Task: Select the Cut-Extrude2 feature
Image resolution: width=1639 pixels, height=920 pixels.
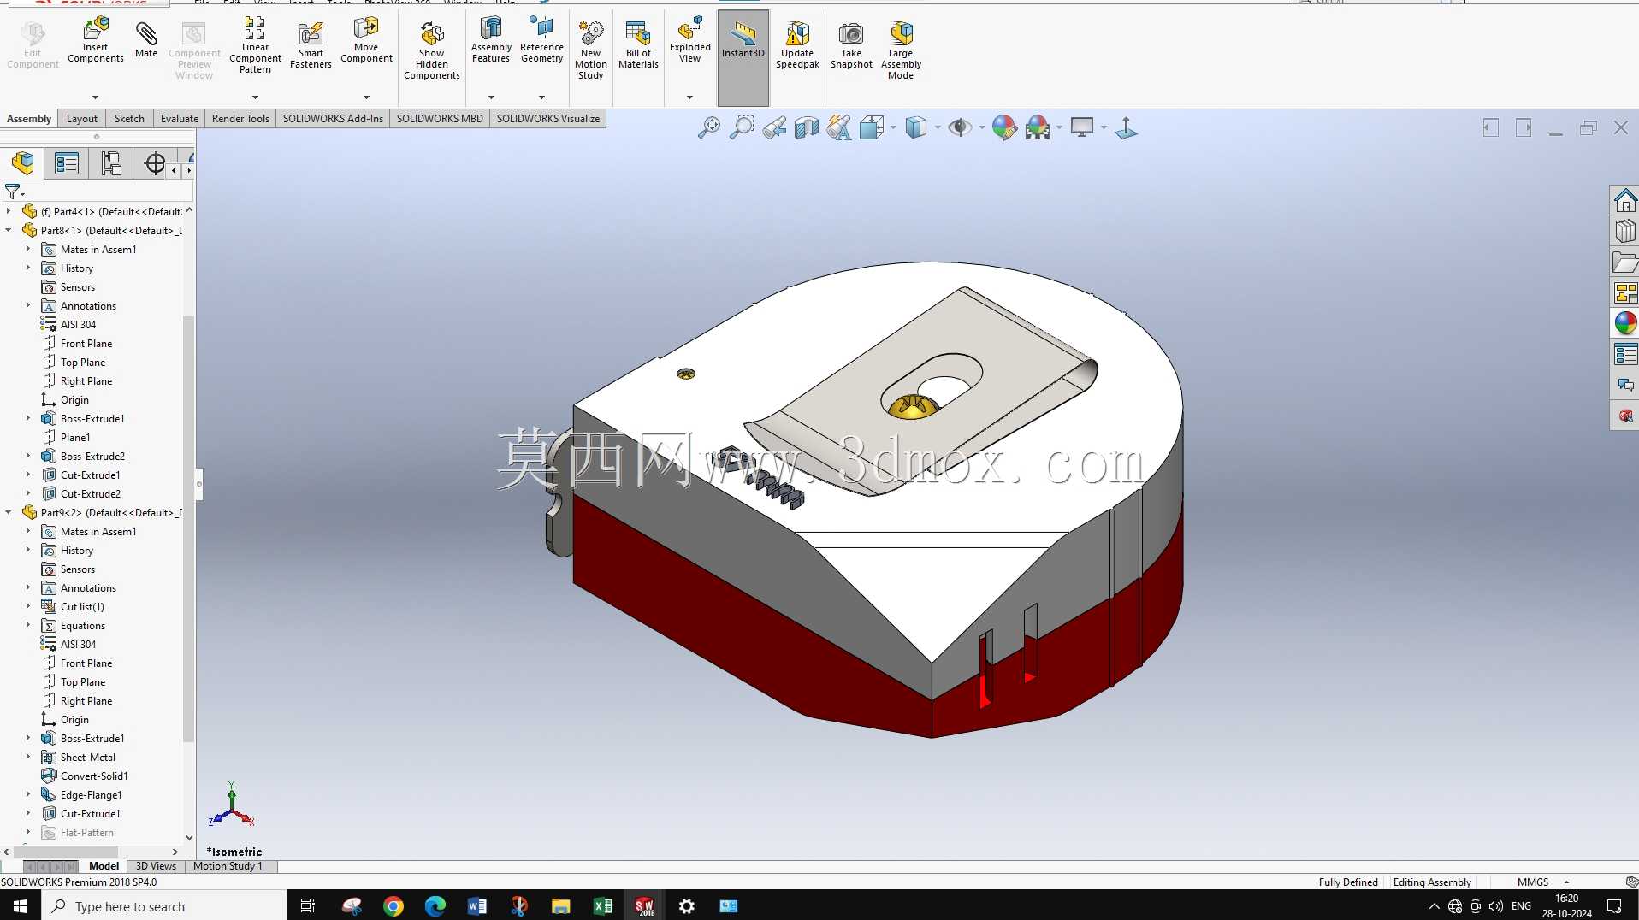Action: click(91, 494)
